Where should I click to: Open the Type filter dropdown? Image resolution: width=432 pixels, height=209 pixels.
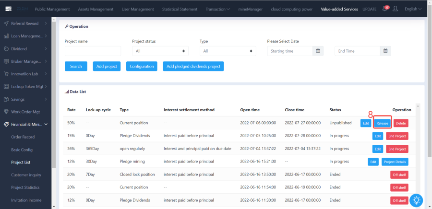pyautogui.click(x=228, y=51)
